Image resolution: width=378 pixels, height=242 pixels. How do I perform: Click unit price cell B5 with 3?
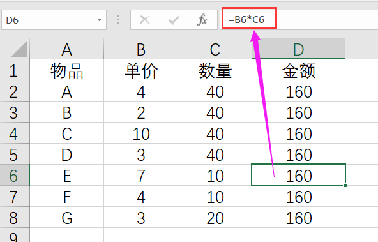[x=140, y=155]
